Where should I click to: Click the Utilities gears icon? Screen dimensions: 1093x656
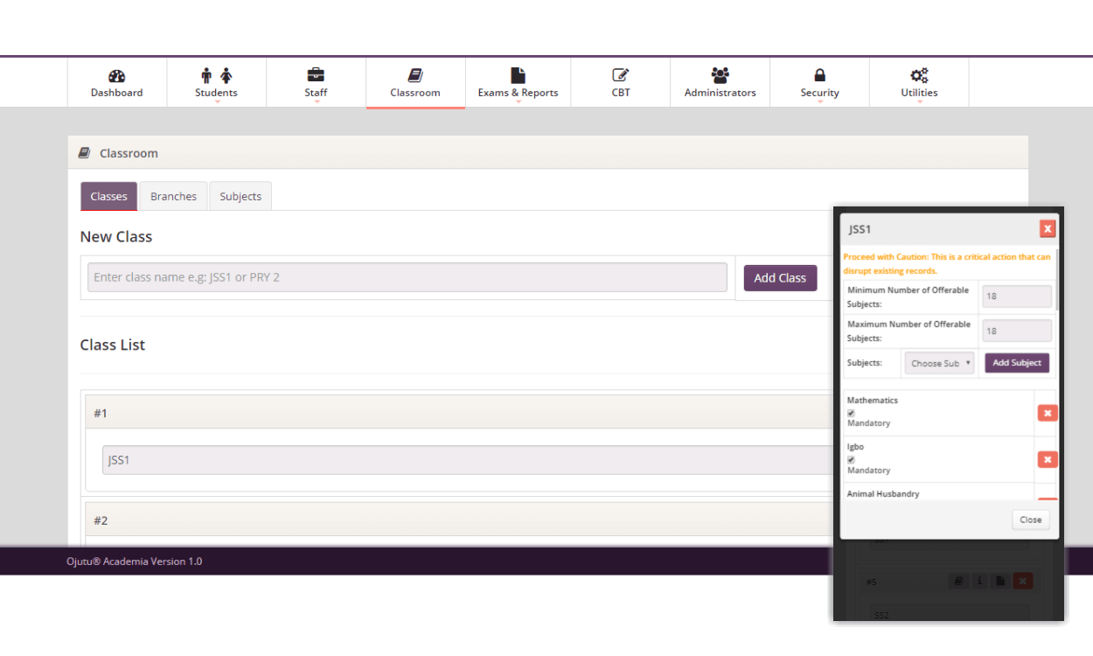[x=919, y=75]
